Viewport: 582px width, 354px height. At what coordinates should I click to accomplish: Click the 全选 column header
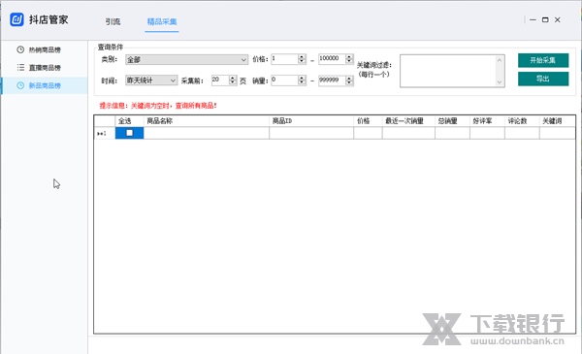coord(130,121)
